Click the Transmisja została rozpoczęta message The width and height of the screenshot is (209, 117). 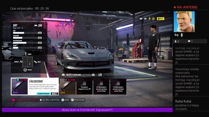[x=187, y=82]
